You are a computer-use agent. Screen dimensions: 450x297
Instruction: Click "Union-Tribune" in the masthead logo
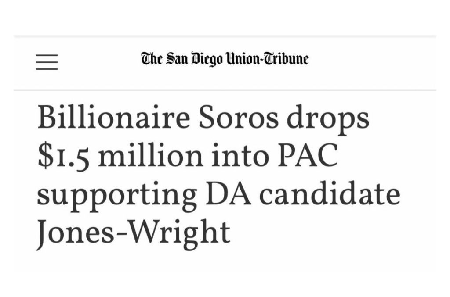[267, 59]
